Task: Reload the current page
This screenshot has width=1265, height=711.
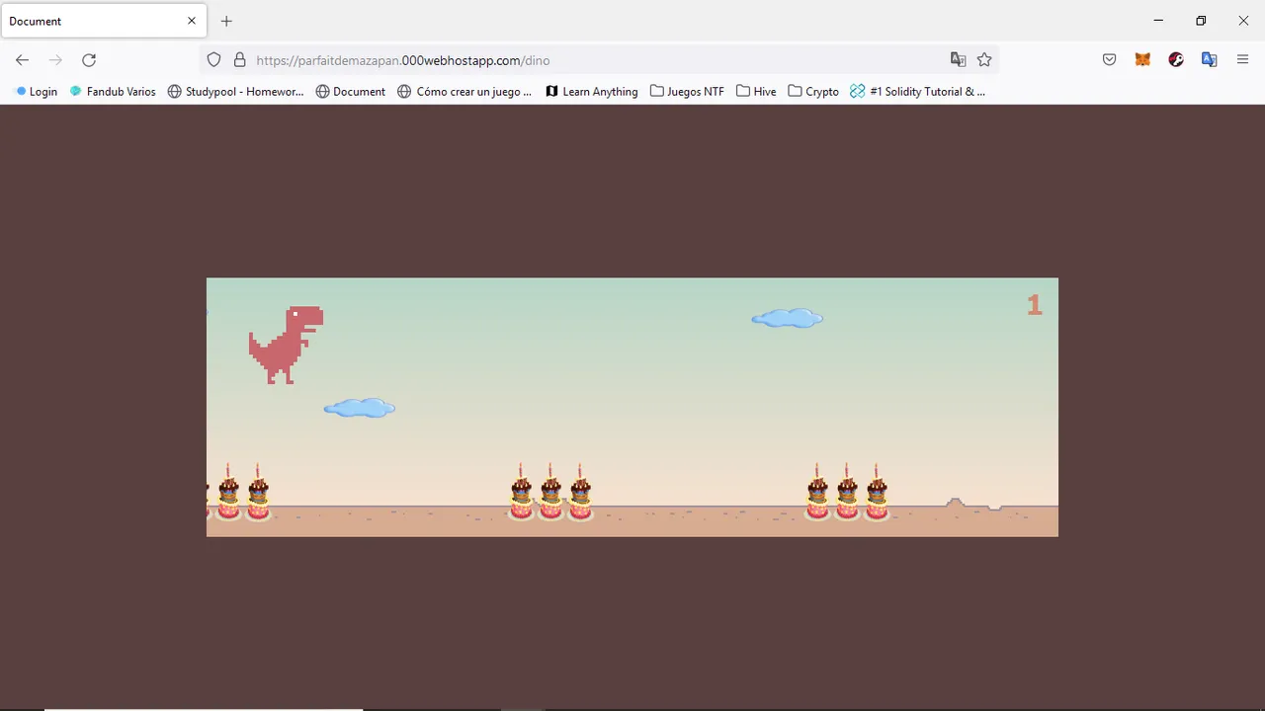Action: pyautogui.click(x=89, y=60)
